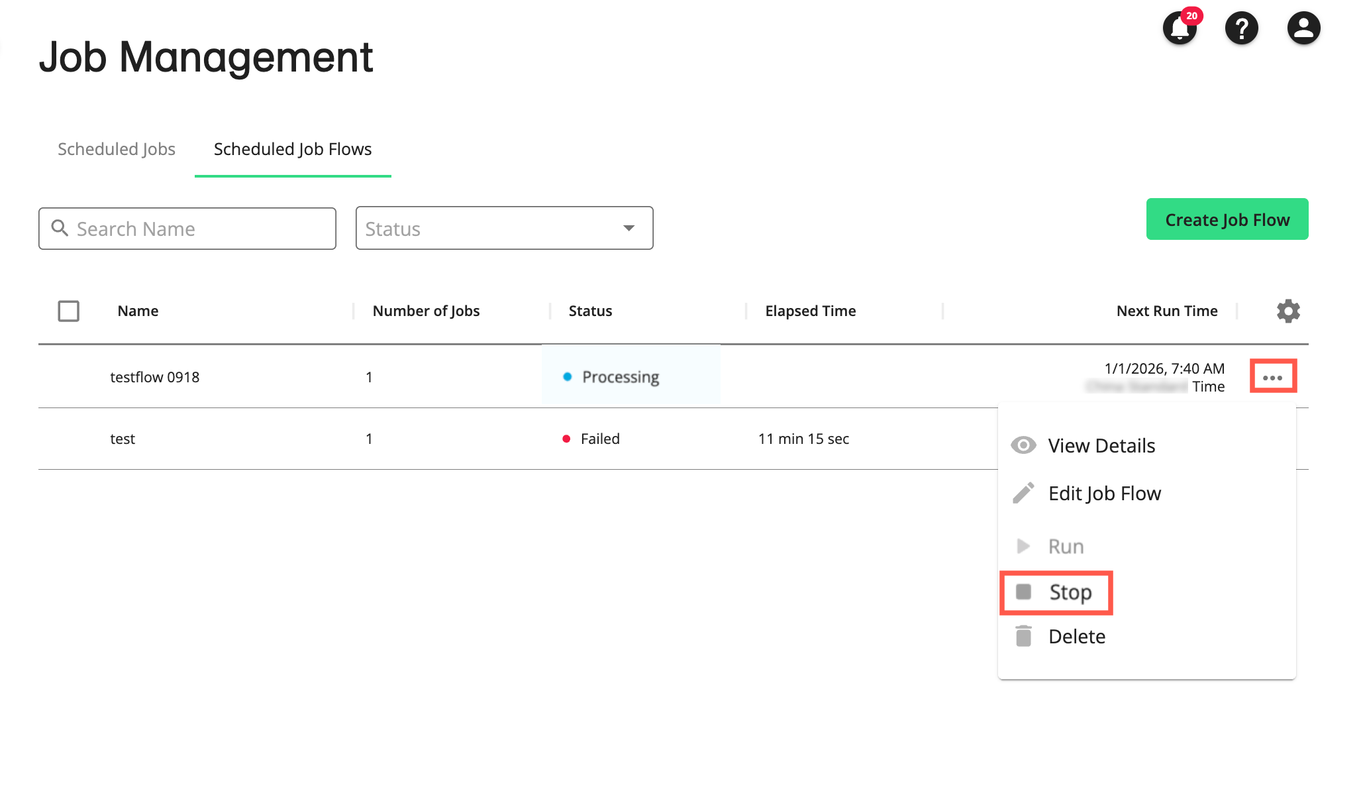Click the eye icon next to View Details
This screenshot has width=1363, height=807.
coord(1023,445)
